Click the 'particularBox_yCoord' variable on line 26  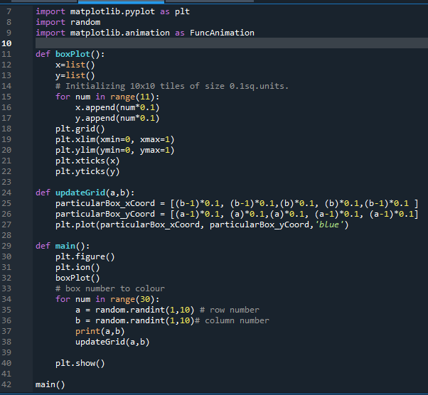tap(105, 214)
